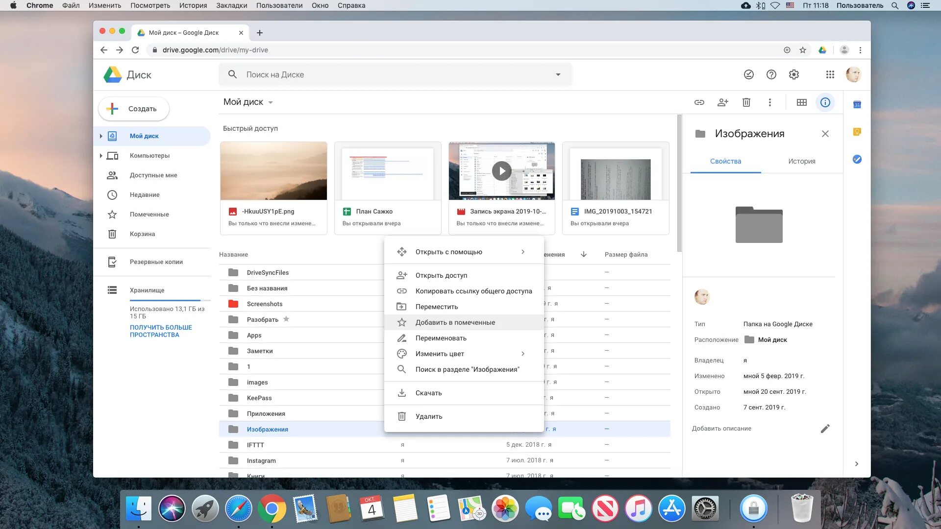
Task: Edit description with pencil icon
Action: [x=825, y=429]
